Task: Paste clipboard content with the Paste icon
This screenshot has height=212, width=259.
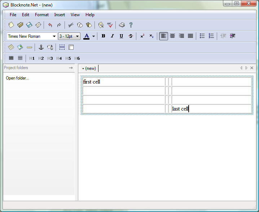Action: coord(89,25)
